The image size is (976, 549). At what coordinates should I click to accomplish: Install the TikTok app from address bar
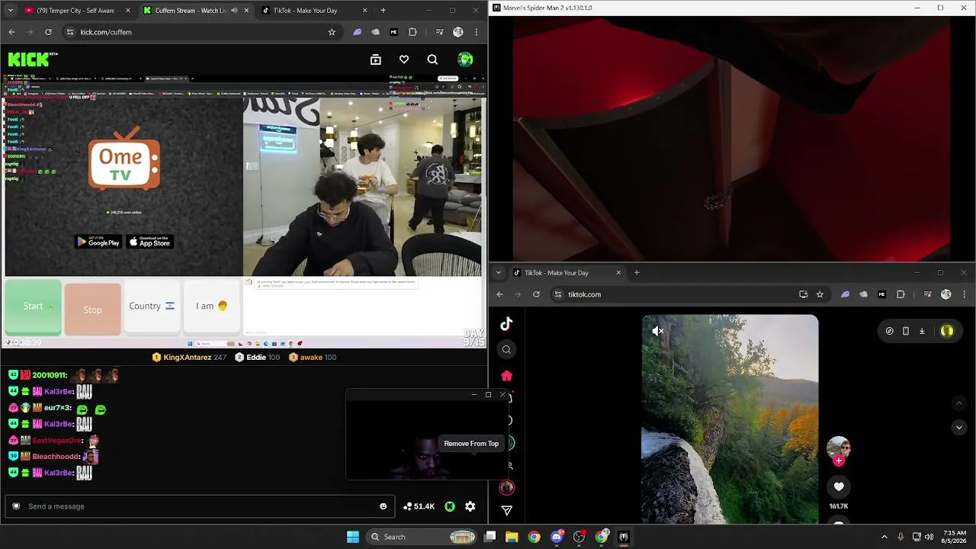click(x=803, y=294)
